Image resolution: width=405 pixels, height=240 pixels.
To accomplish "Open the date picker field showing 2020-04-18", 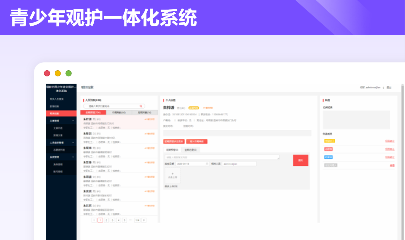I will (192, 164).
